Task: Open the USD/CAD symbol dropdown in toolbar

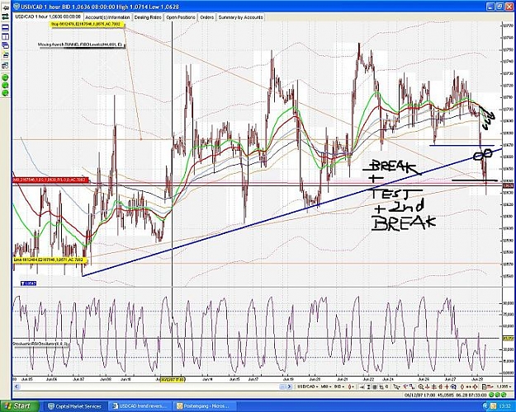Action: (308, 386)
